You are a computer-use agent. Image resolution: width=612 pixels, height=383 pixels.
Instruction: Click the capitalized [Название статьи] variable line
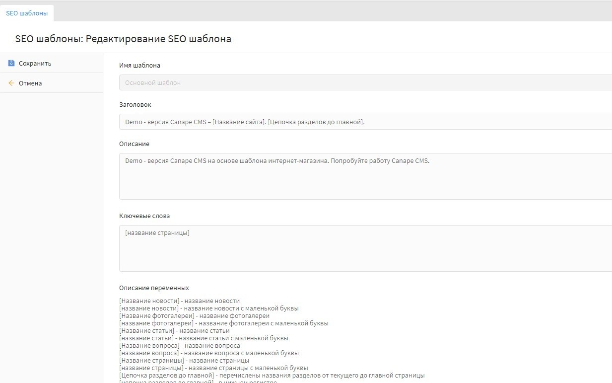coord(174,330)
